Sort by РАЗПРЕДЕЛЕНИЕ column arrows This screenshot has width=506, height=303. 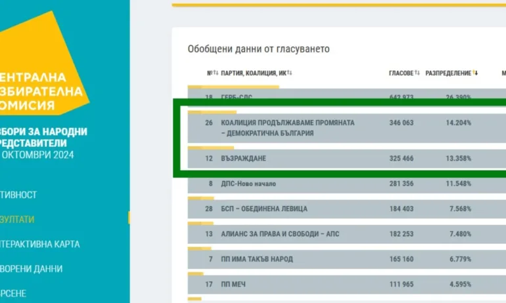[475, 73]
